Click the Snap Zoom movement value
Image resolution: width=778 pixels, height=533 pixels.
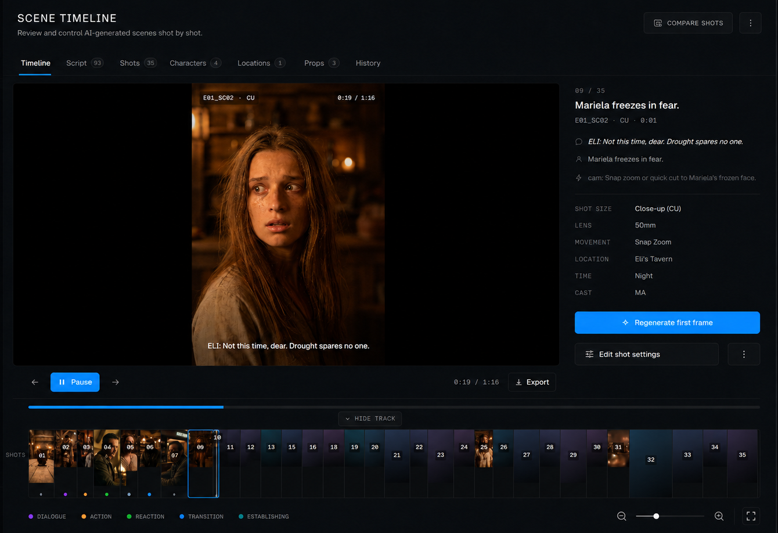click(653, 242)
